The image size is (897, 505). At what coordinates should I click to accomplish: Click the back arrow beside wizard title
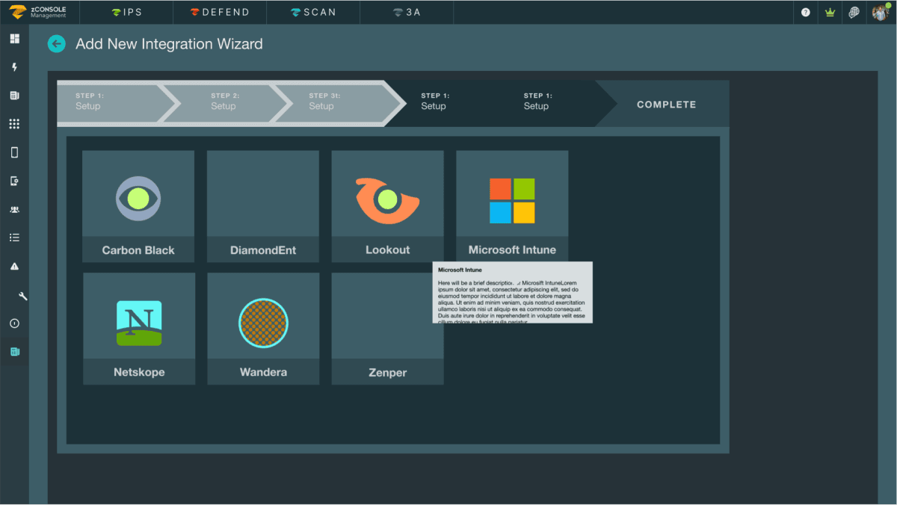57,44
